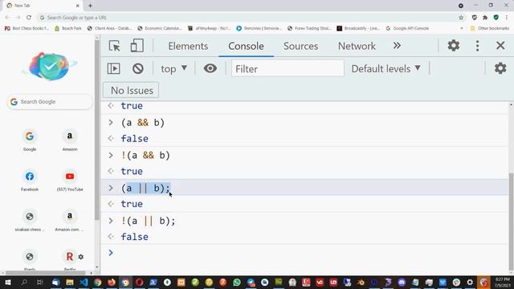
Task: Open the Google shortcut tile
Action: (x=30, y=140)
